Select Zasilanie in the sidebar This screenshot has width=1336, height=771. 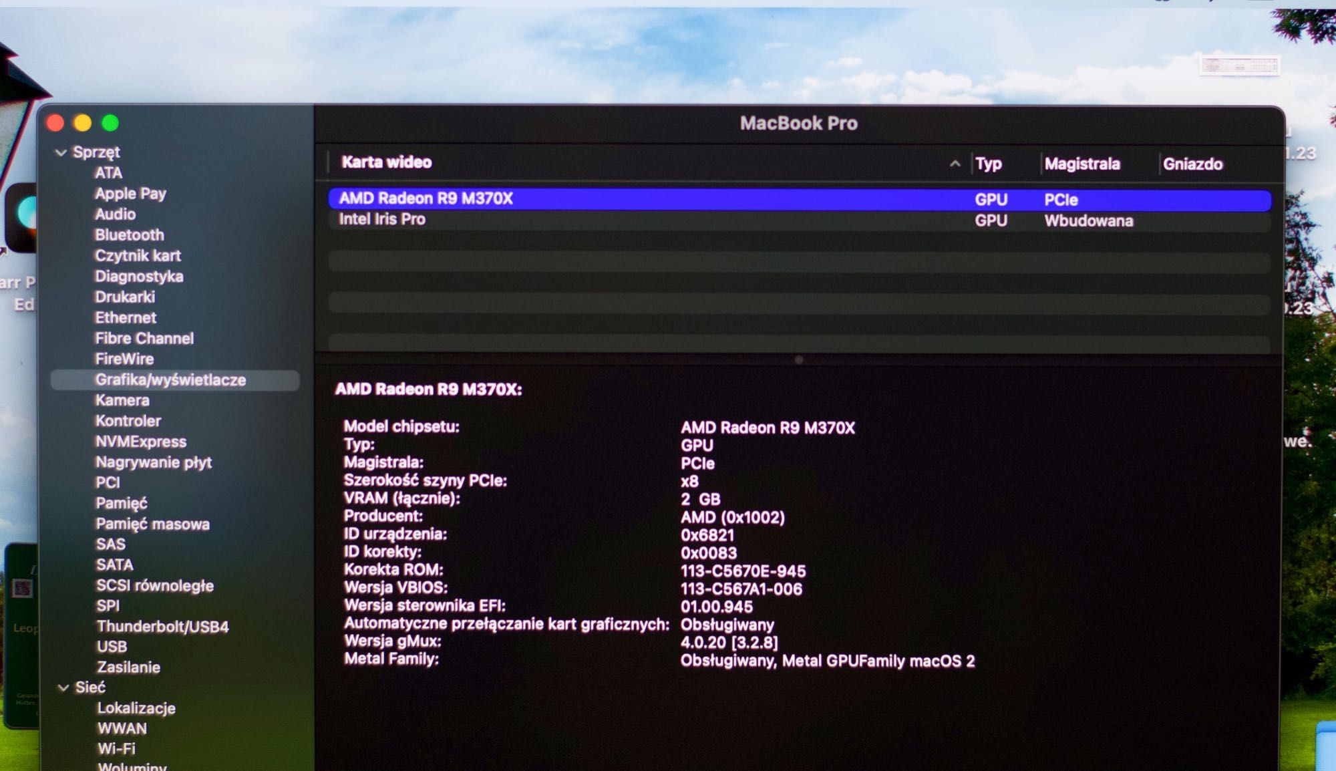pos(129,667)
